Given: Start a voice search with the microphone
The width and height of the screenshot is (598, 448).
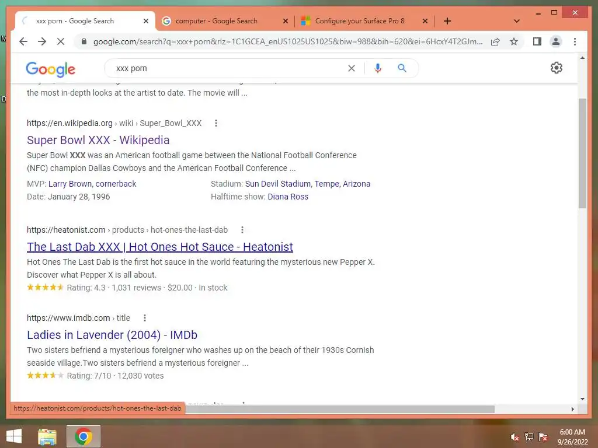Looking at the screenshot, I should (378, 68).
